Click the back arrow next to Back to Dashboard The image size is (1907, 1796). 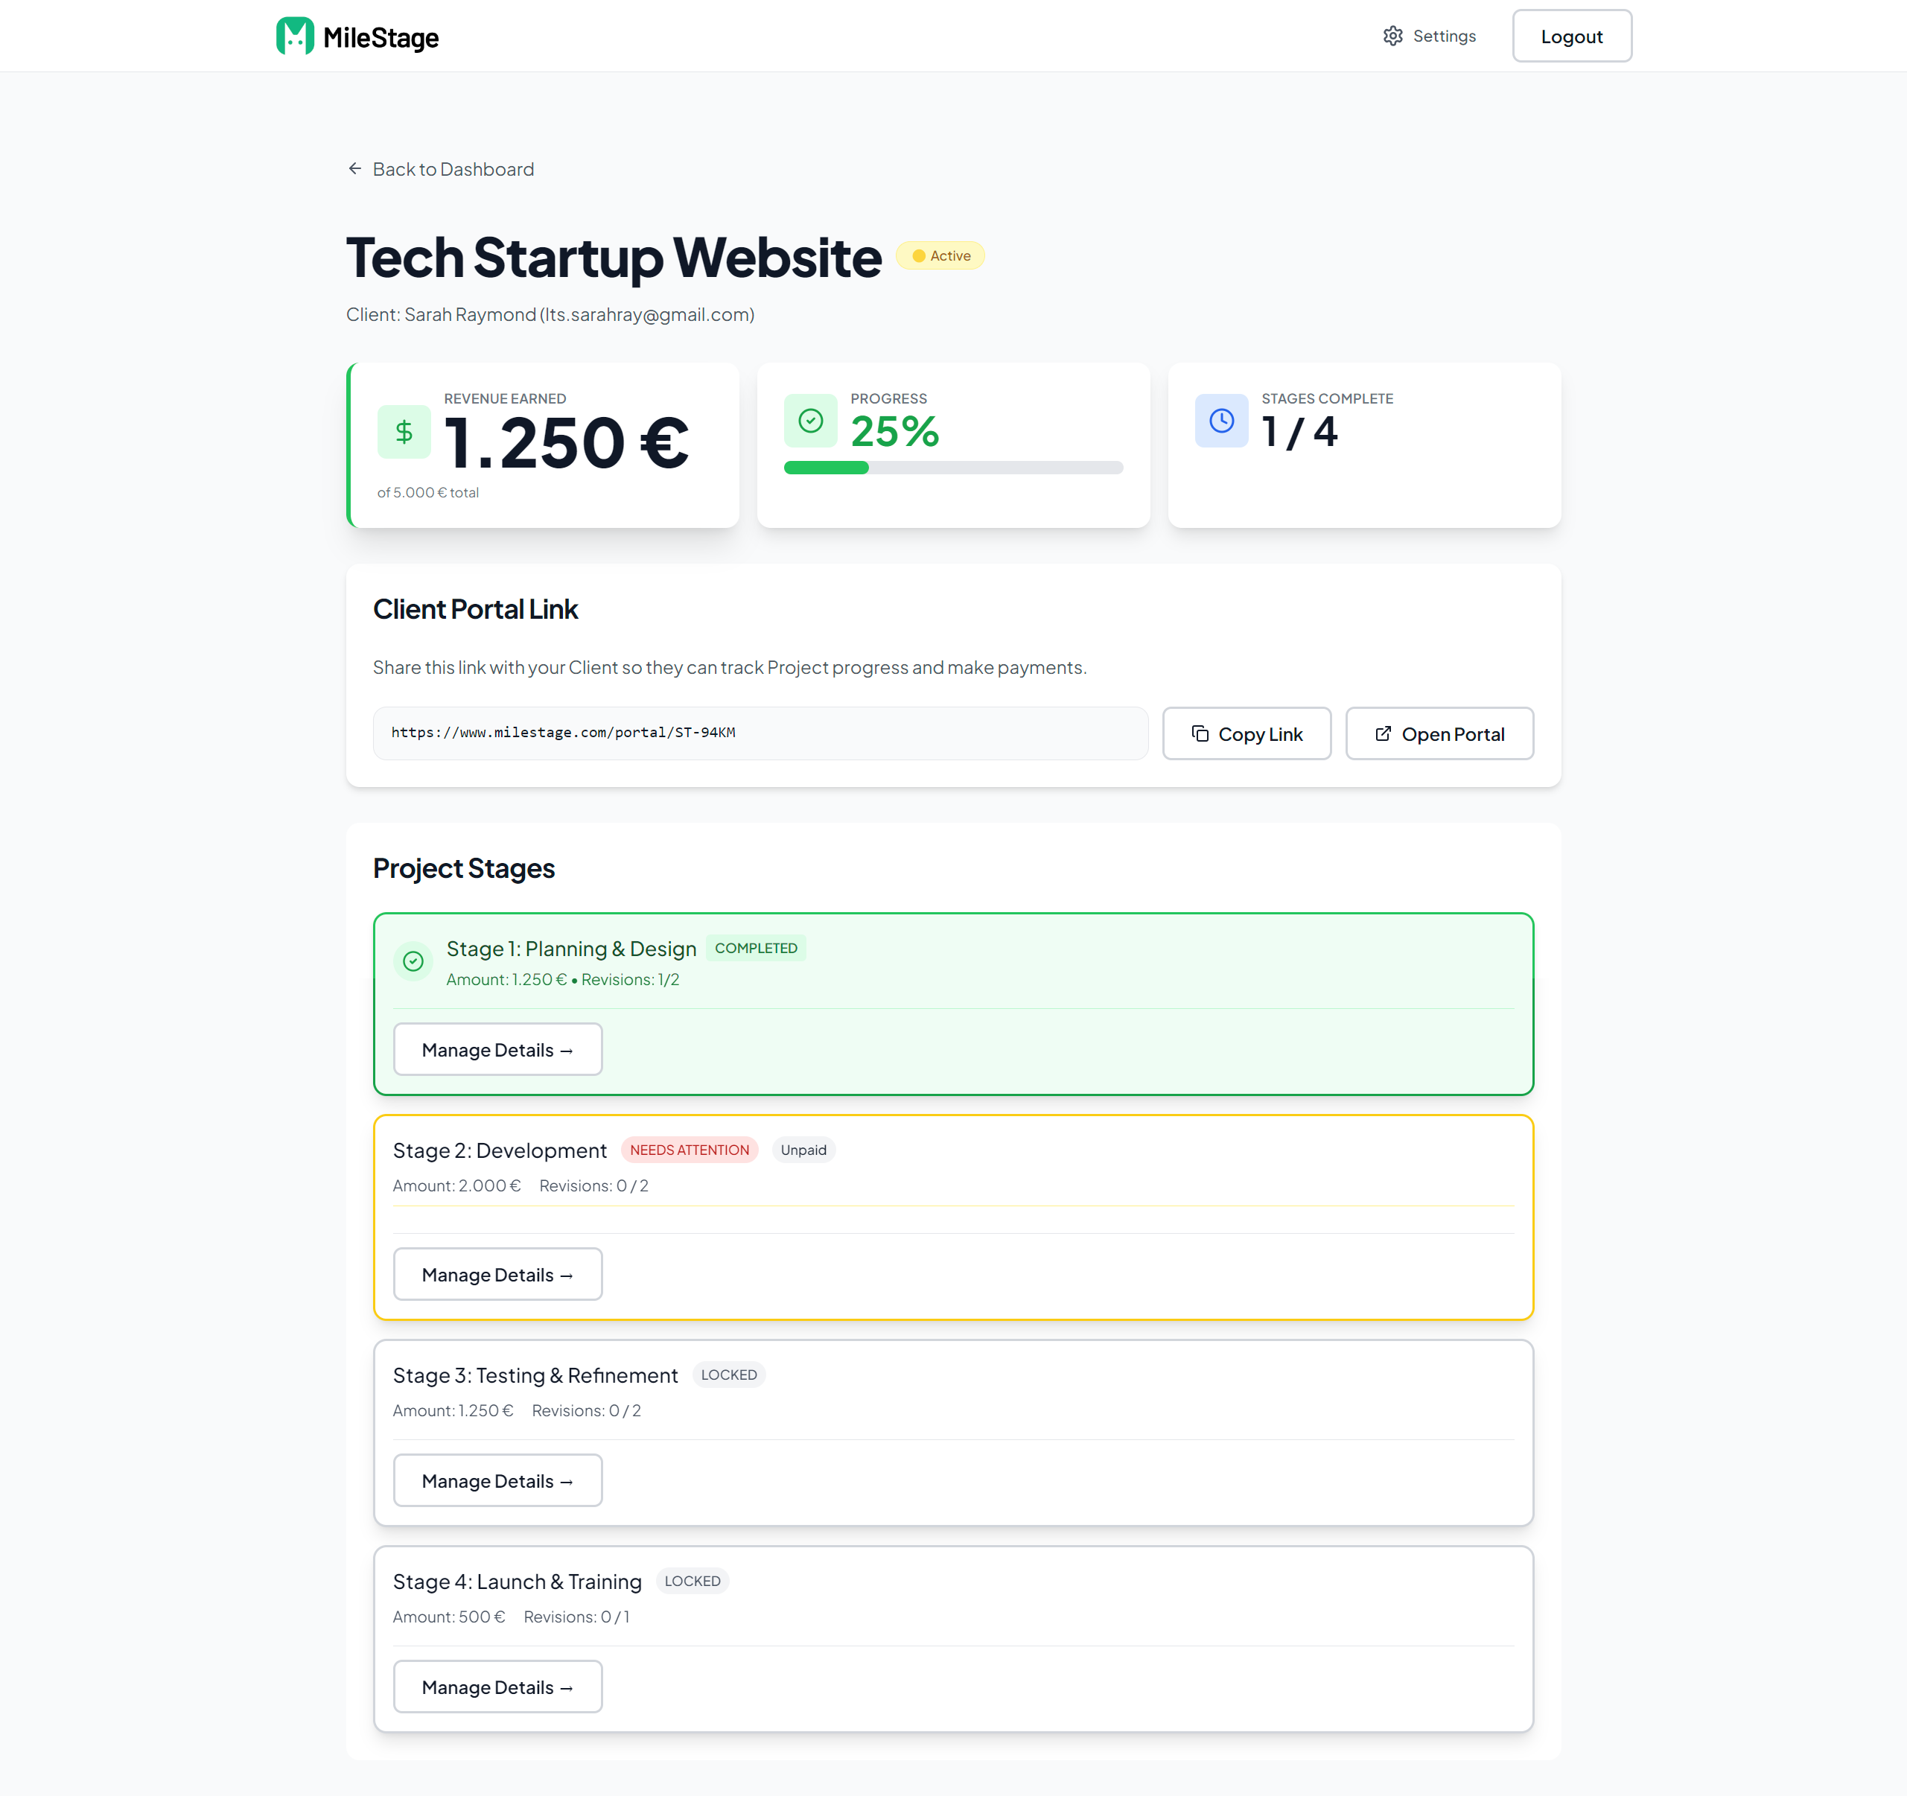[x=354, y=168]
